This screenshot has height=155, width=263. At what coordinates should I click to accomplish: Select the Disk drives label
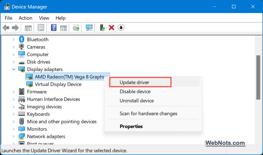pos(38,62)
